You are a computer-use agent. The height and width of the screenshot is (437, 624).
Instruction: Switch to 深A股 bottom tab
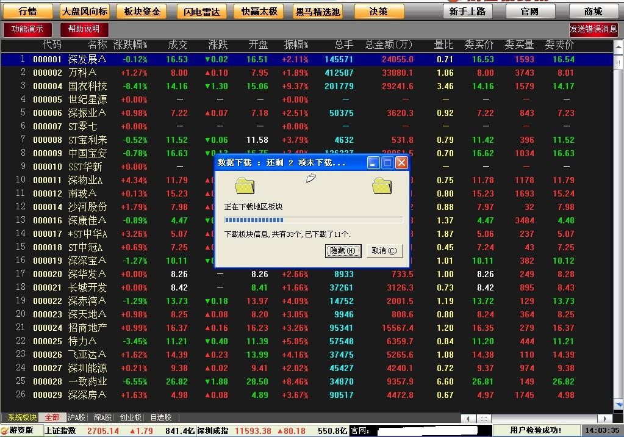pos(102,417)
